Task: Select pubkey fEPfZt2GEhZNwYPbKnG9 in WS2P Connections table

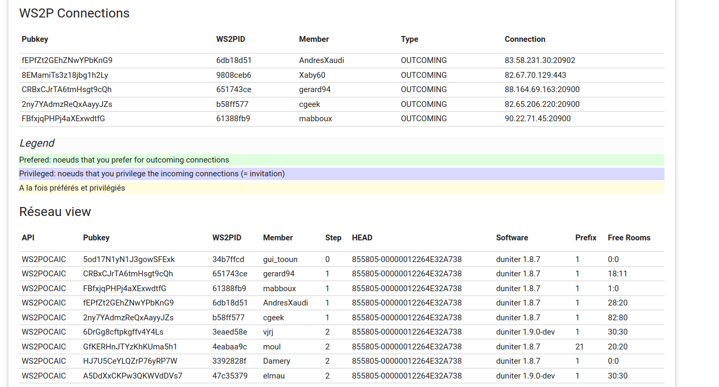Action: [x=67, y=60]
